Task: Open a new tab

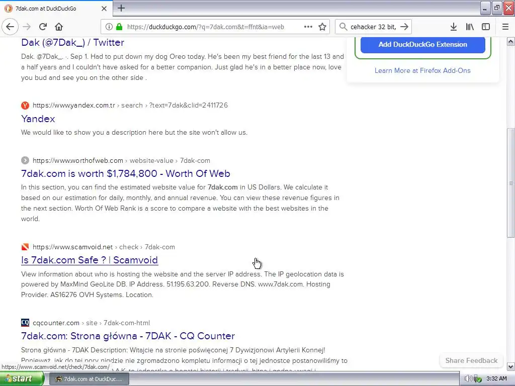Action: (x=121, y=8)
